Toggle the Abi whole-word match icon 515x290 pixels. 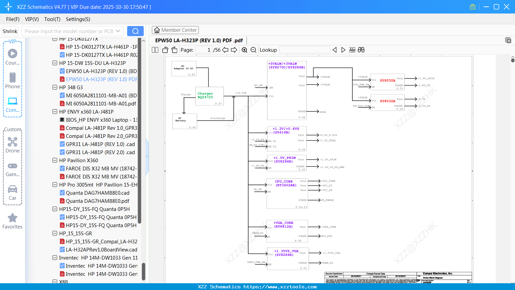point(352,50)
